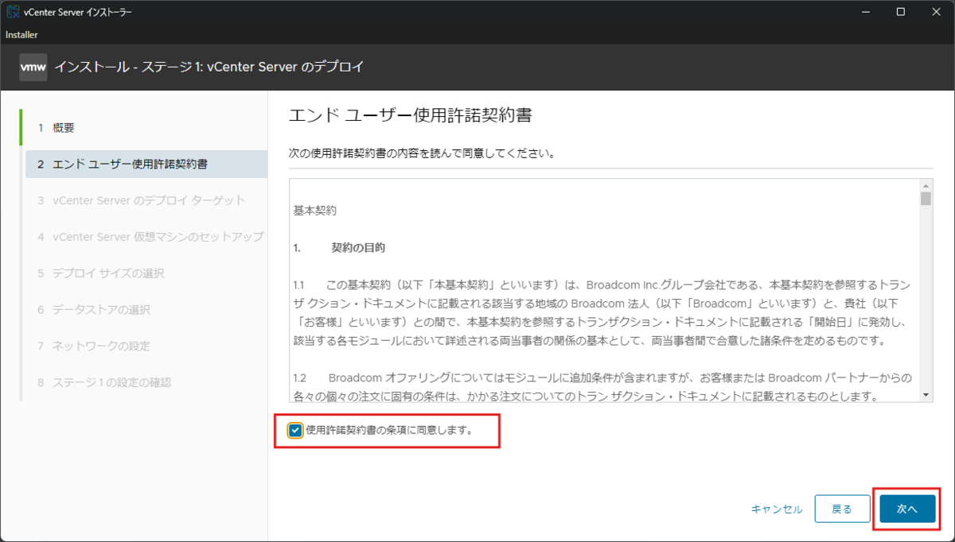The image size is (955, 542).
Task: Click the 戻る button
Action: pos(842,509)
